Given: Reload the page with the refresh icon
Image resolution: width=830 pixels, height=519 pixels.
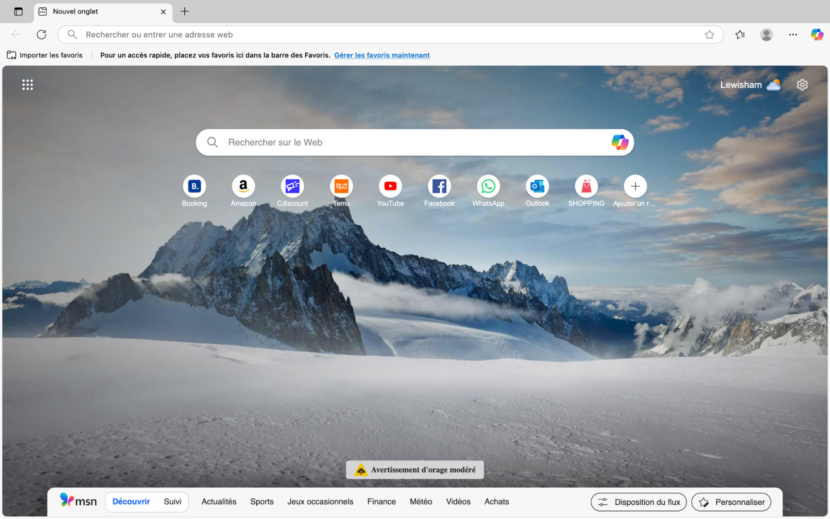Looking at the screenshot, I should click(42, 34).
